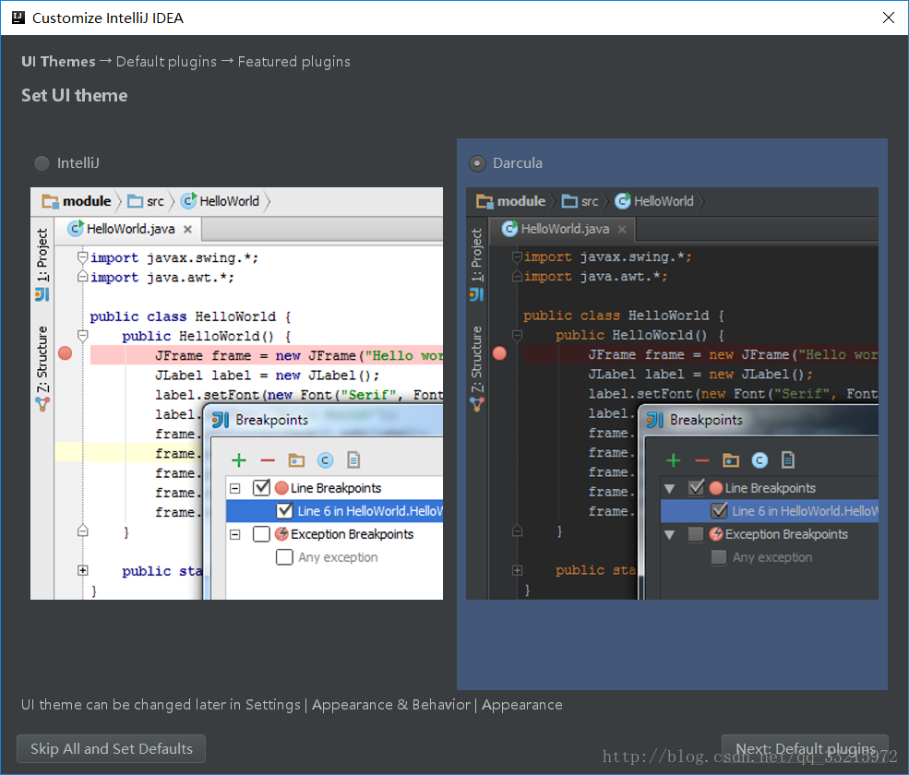Collapse Exception Breakpoints tree node in IntelliJ preview
The image size is (909, 775).
(x=234, y=534)
